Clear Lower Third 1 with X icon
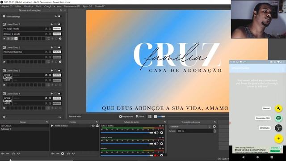Viewport: 286px width, 161px height. (x=4, y=39)
